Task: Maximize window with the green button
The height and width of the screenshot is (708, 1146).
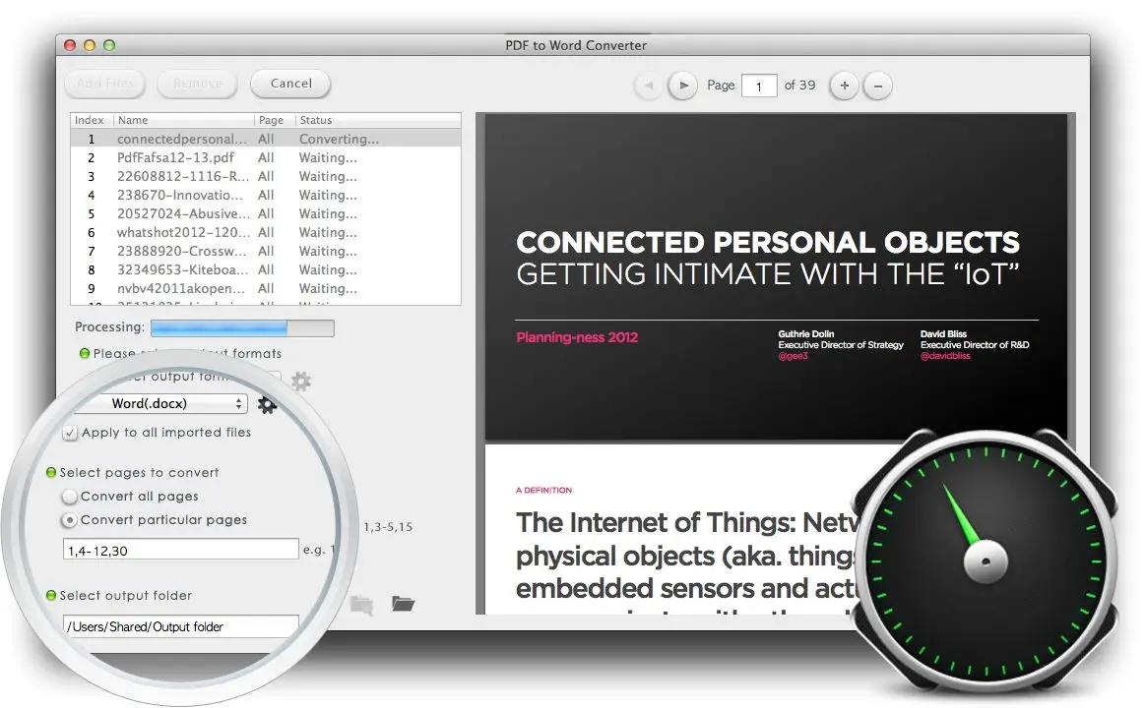Action: (x=109, y=45)
